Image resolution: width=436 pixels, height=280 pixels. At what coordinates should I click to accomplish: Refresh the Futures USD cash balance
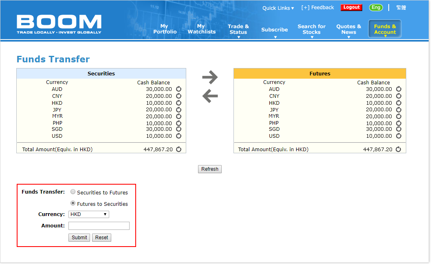click(399, 136)
